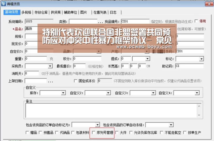
Task: Toggle the 代销品 checkbox
Action: [57, 132]
